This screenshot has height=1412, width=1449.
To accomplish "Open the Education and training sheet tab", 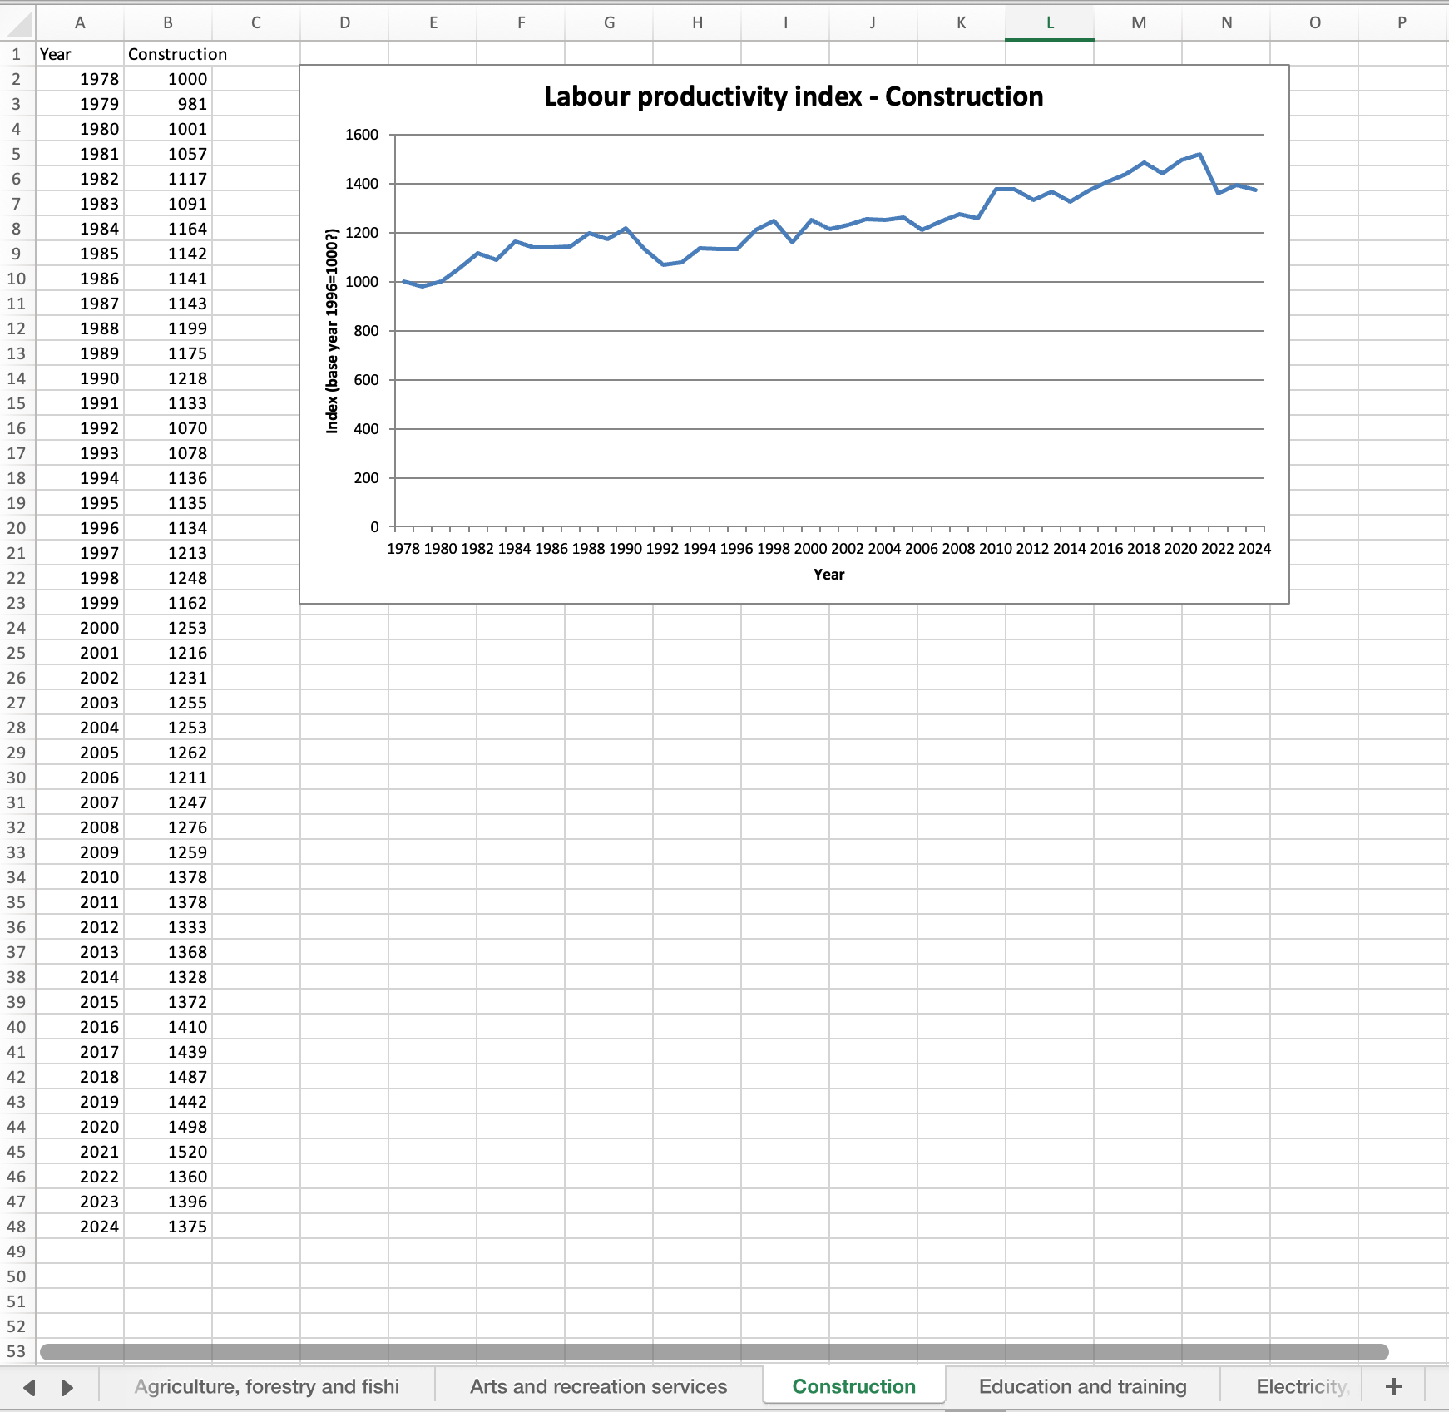I will (1082, 1386).
